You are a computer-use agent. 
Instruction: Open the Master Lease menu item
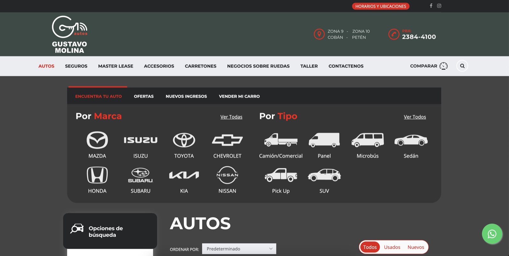coord(116,66)
